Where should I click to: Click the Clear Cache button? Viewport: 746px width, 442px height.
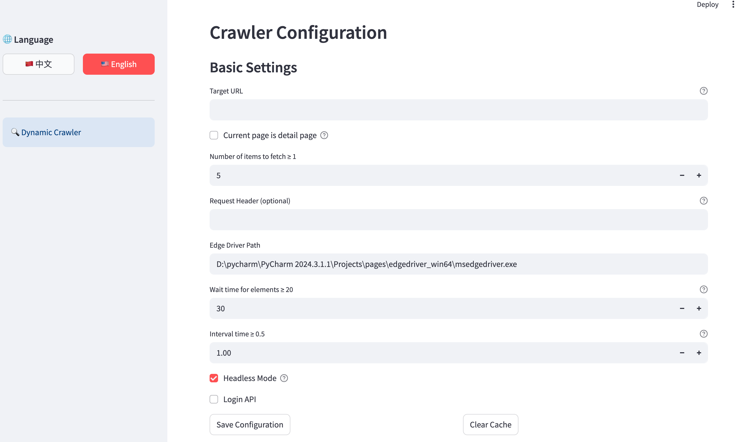click(x=490, y=425)
